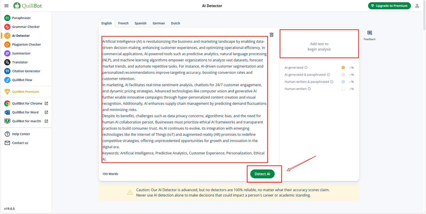Click the orange AI-generated color dot
This screenshot has height=214, width=426.
pos(343,67)
